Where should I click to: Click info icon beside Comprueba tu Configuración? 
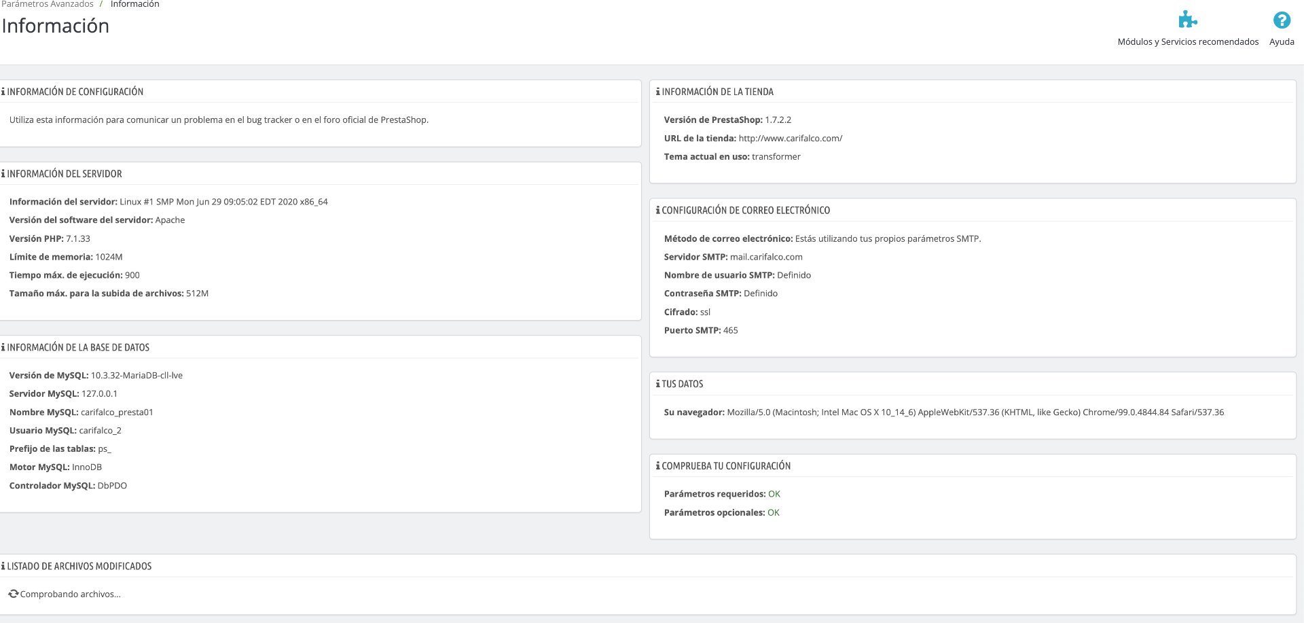click(x=657, y=466)
